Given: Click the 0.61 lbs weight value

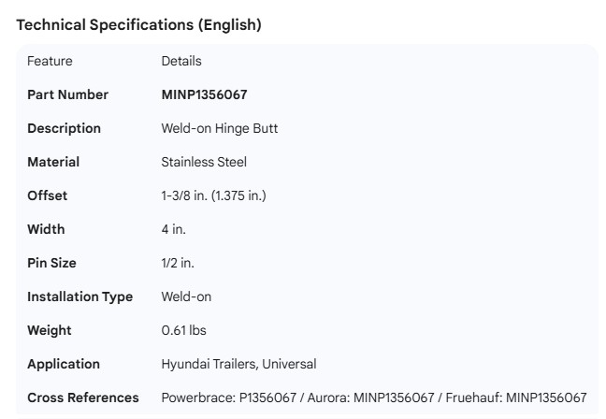Looking at the screenshot, I should [183, 330].
